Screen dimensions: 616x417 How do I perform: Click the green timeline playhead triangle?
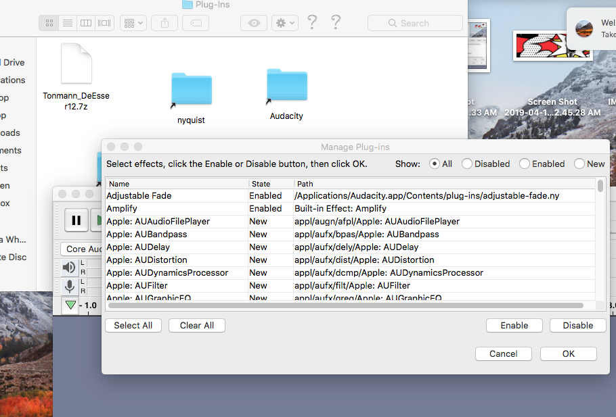(x=70, y=305)
